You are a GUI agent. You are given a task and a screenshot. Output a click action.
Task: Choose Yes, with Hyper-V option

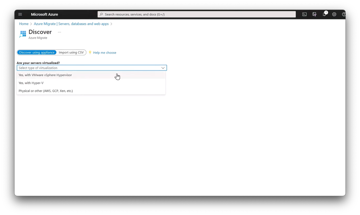(91, 83)
